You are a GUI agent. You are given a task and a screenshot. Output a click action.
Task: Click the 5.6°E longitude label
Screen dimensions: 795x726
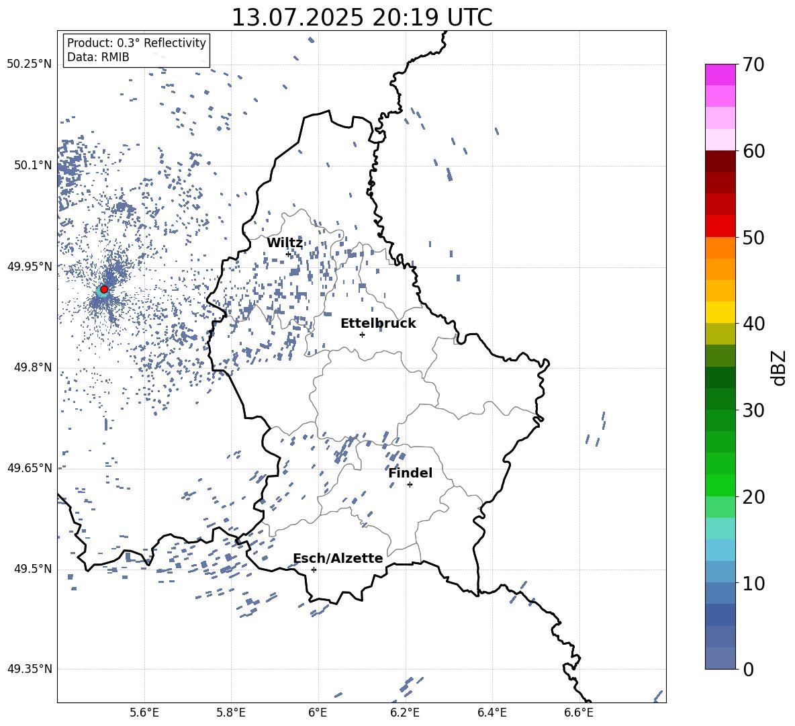point(144,713)
